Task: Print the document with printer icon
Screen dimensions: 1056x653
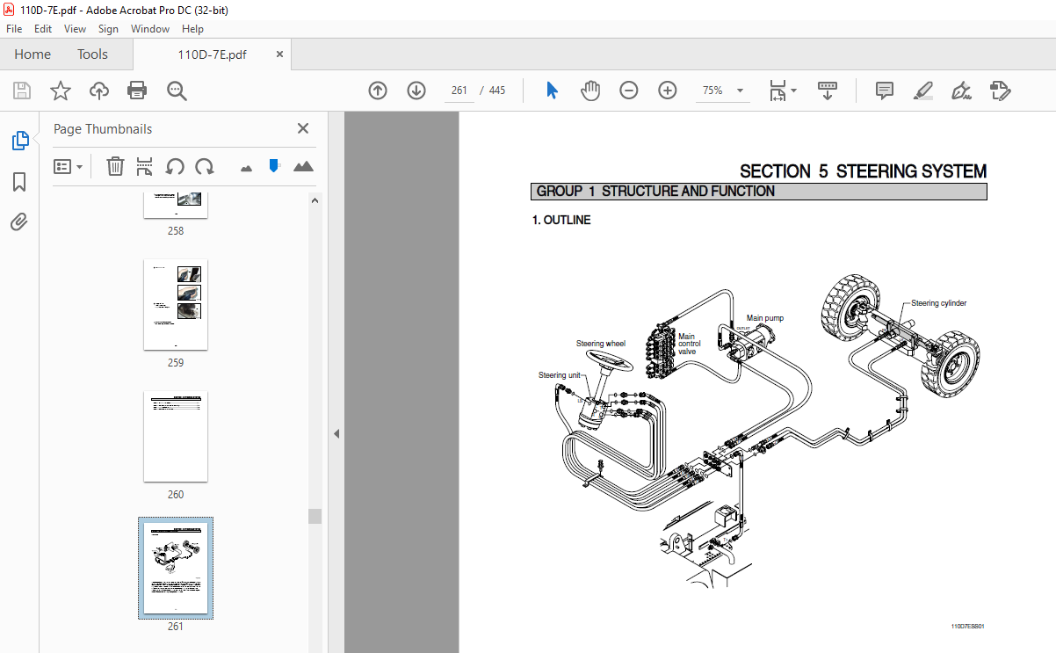Action: (x=137, y=91)
